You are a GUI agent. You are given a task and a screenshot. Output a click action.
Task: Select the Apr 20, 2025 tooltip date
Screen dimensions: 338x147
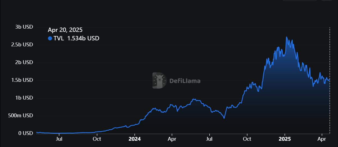65,30
